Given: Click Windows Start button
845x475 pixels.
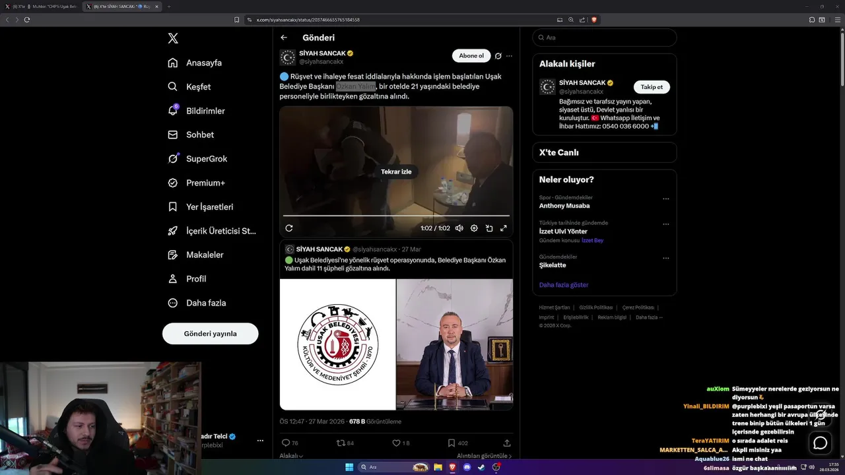Looking at the screenshot, I should pyautogui.click(x=349, y=467).
